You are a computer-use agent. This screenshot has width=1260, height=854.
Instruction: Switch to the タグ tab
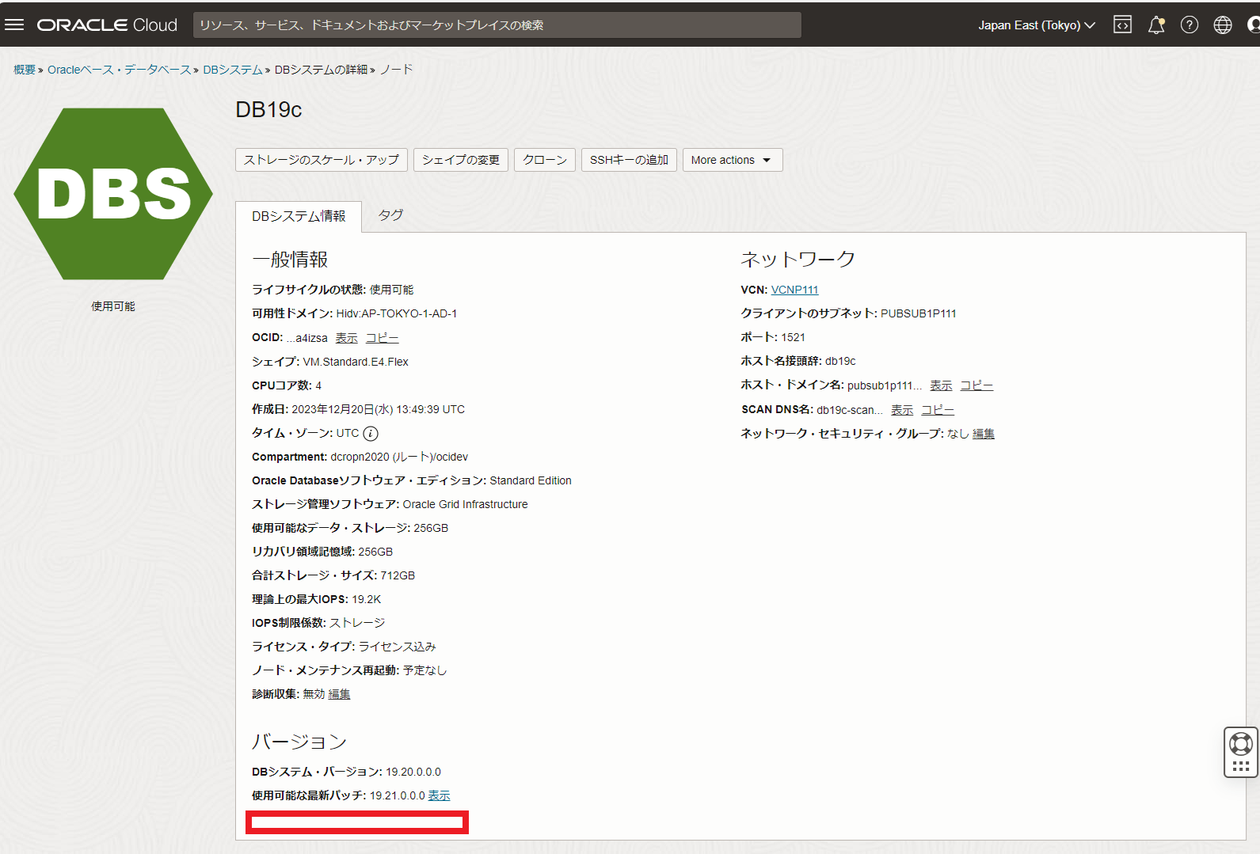click(x=390, y=215)
